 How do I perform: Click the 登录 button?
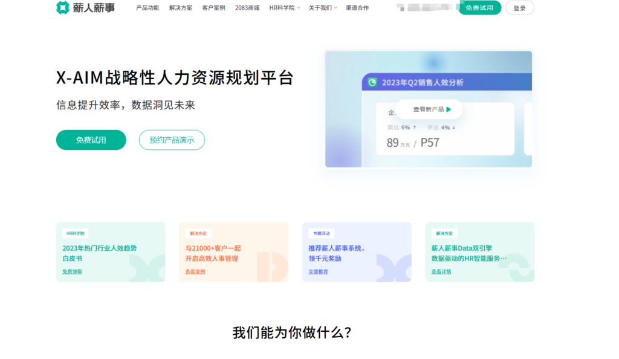(x=519, y=8)
